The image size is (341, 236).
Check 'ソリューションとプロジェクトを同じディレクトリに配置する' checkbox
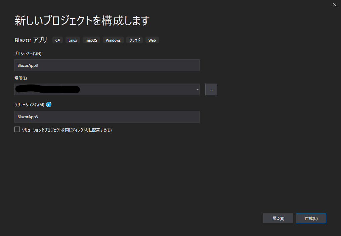pyautogui.click(x=17, y=130)
